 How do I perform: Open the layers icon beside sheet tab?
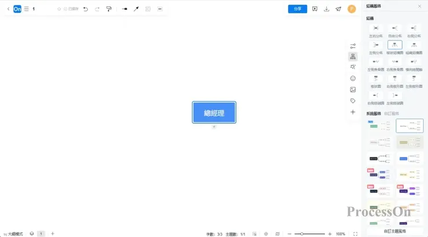(x=32, y=234)
